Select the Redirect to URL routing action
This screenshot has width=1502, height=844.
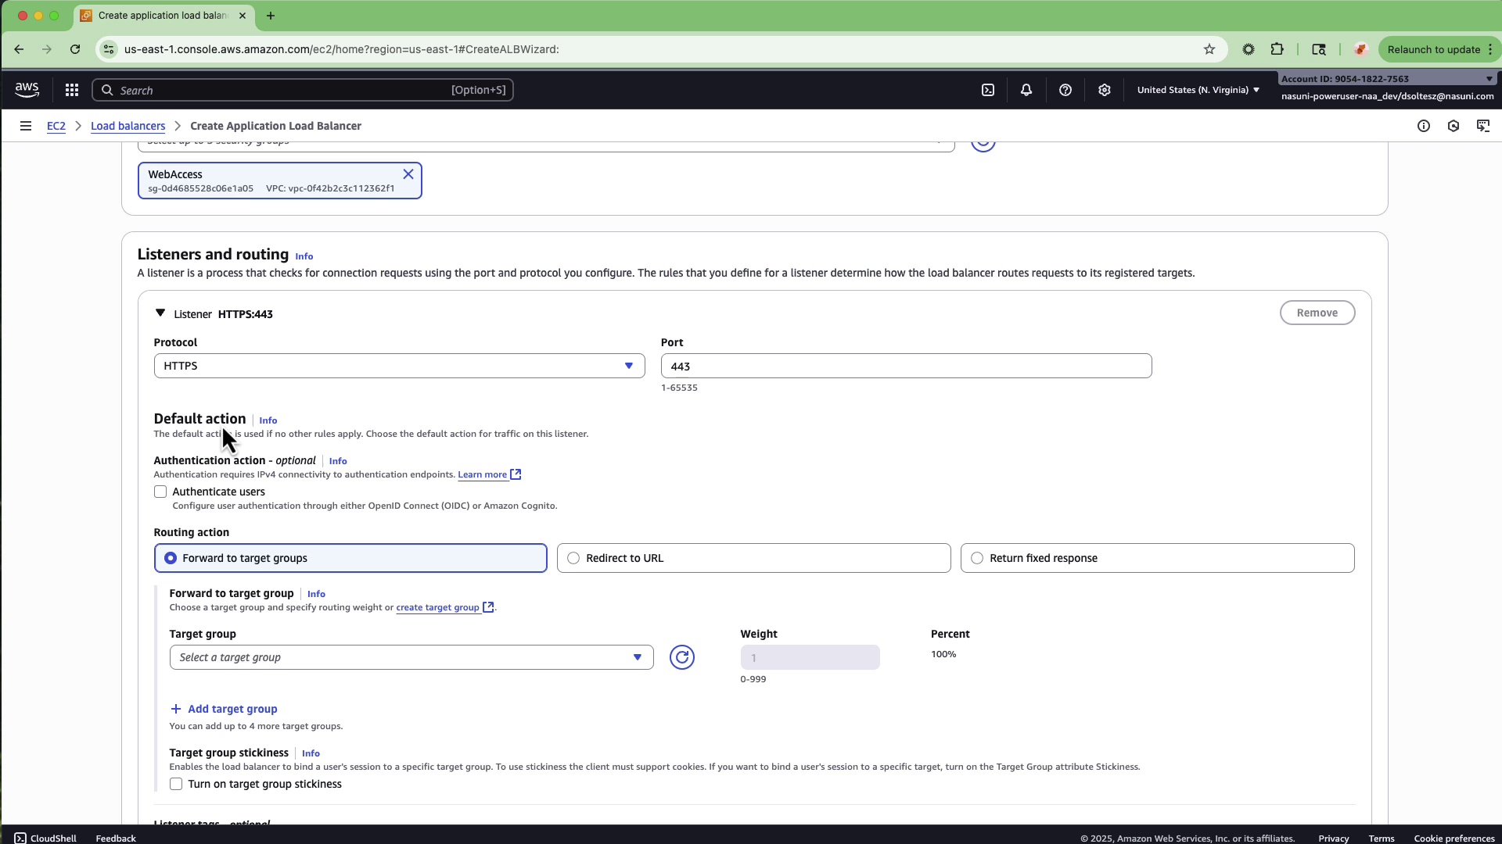[x=573, y=558]
